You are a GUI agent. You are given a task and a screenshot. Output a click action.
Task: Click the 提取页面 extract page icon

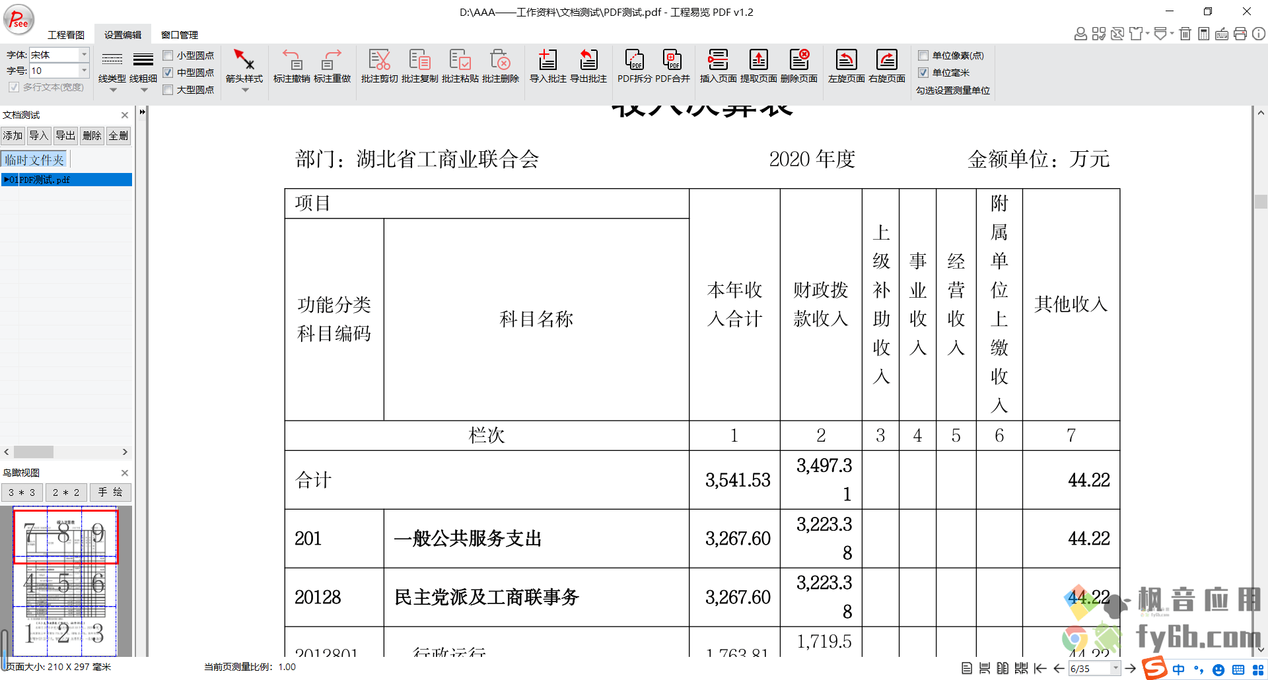pyautogui.click(x=758, y=60)
